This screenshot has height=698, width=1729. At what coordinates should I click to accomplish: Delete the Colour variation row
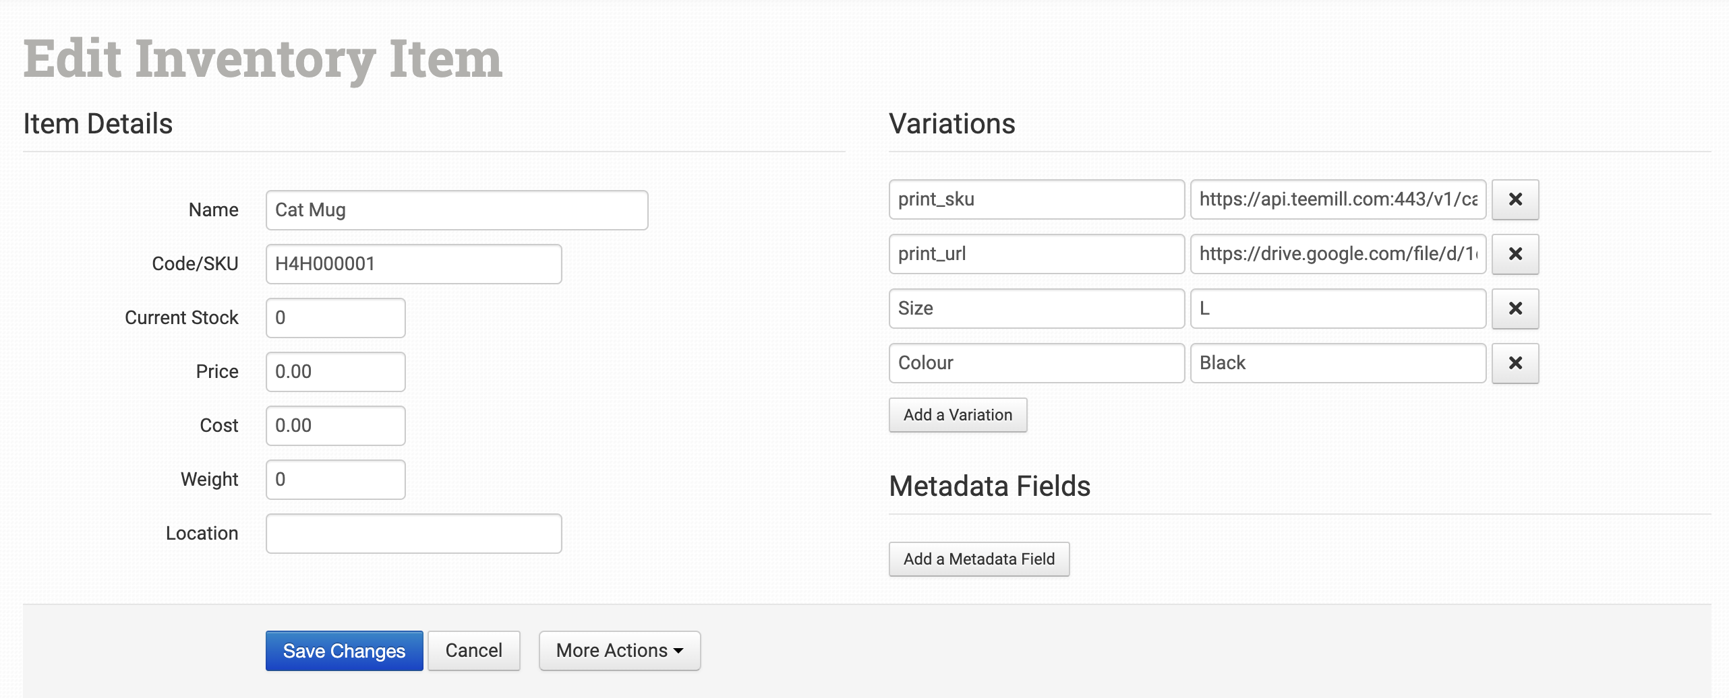[x=1515, y=363]
